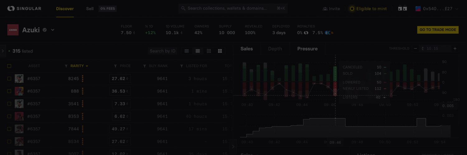The height and width of the screenshot is (155, 467).
Task: Open the Rarity column filter icon
Action: pyautogui.click(x=66, y=66)
